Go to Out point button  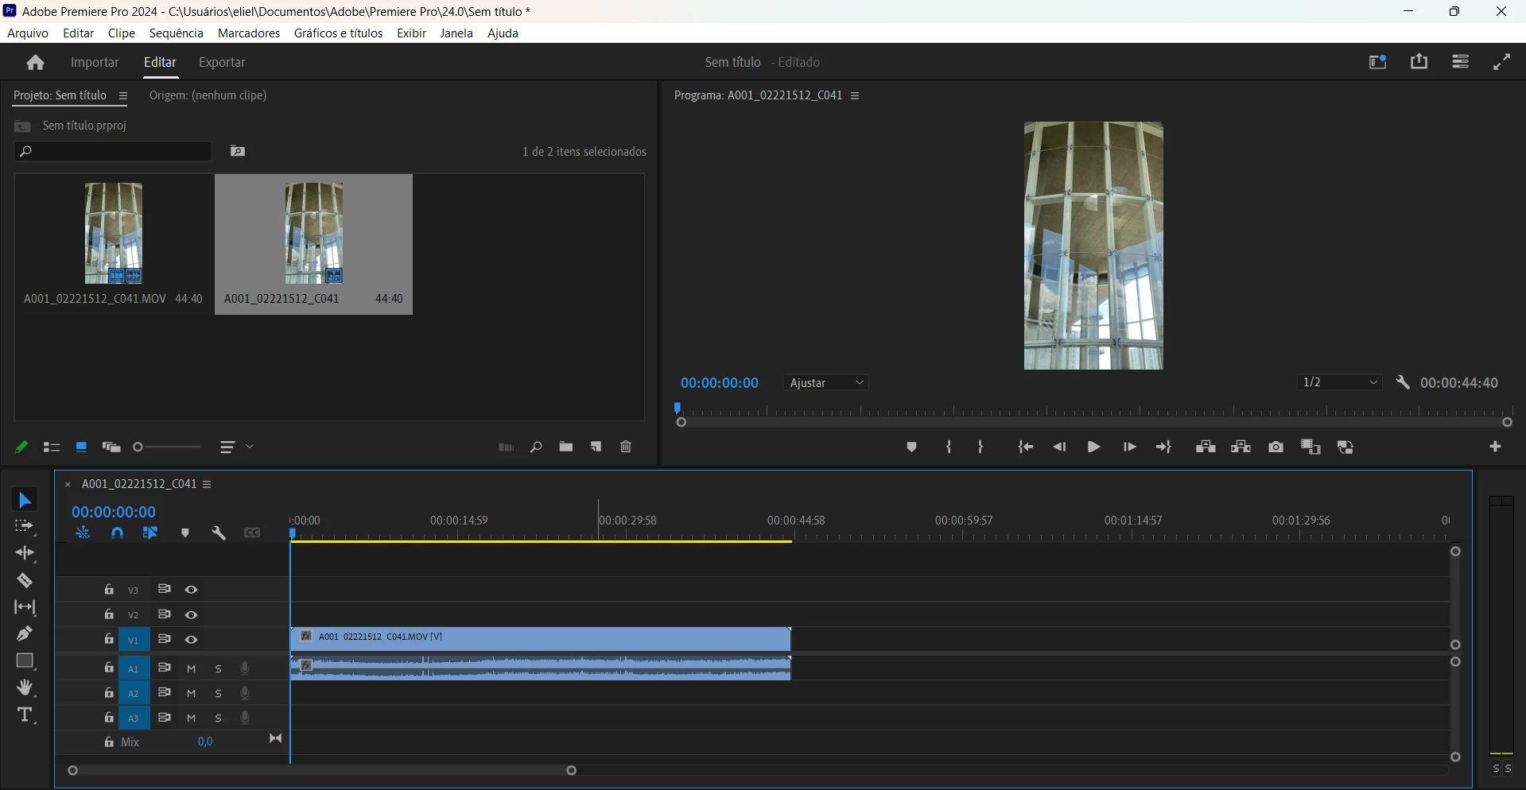tap(1164, 447)
